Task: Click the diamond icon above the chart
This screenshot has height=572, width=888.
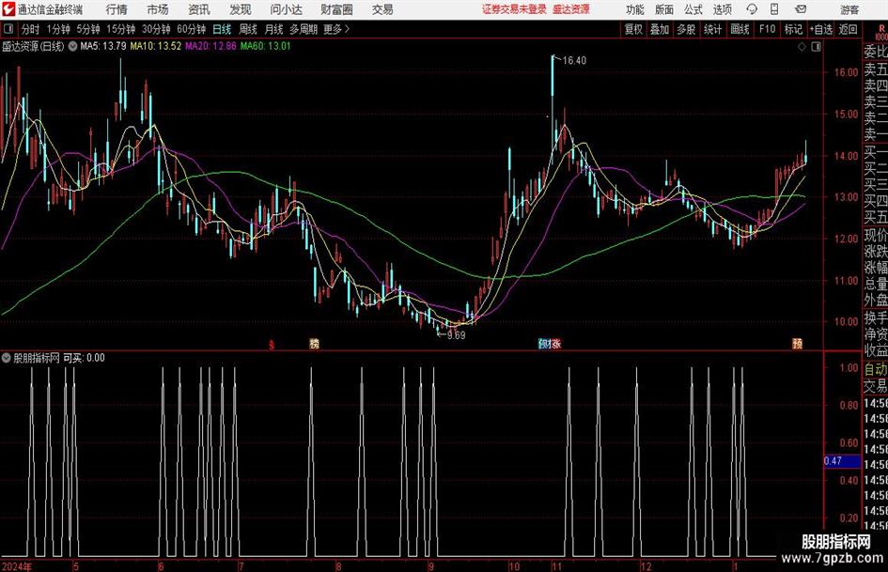Action: 802,47
